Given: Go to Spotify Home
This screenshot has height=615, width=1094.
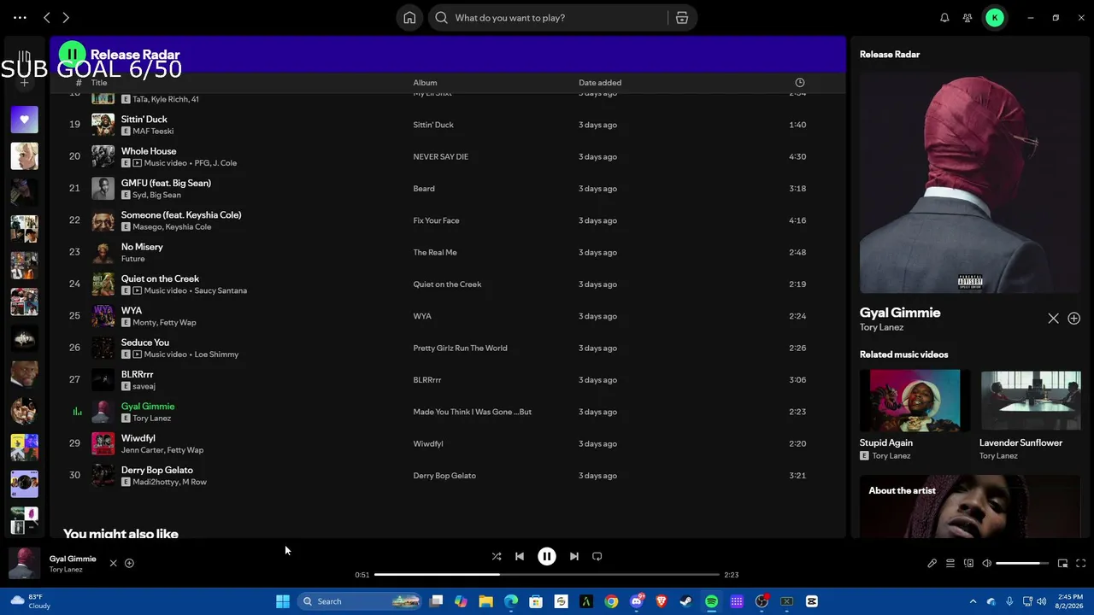Looking at the screenshot, I should [x=409, y=18].
